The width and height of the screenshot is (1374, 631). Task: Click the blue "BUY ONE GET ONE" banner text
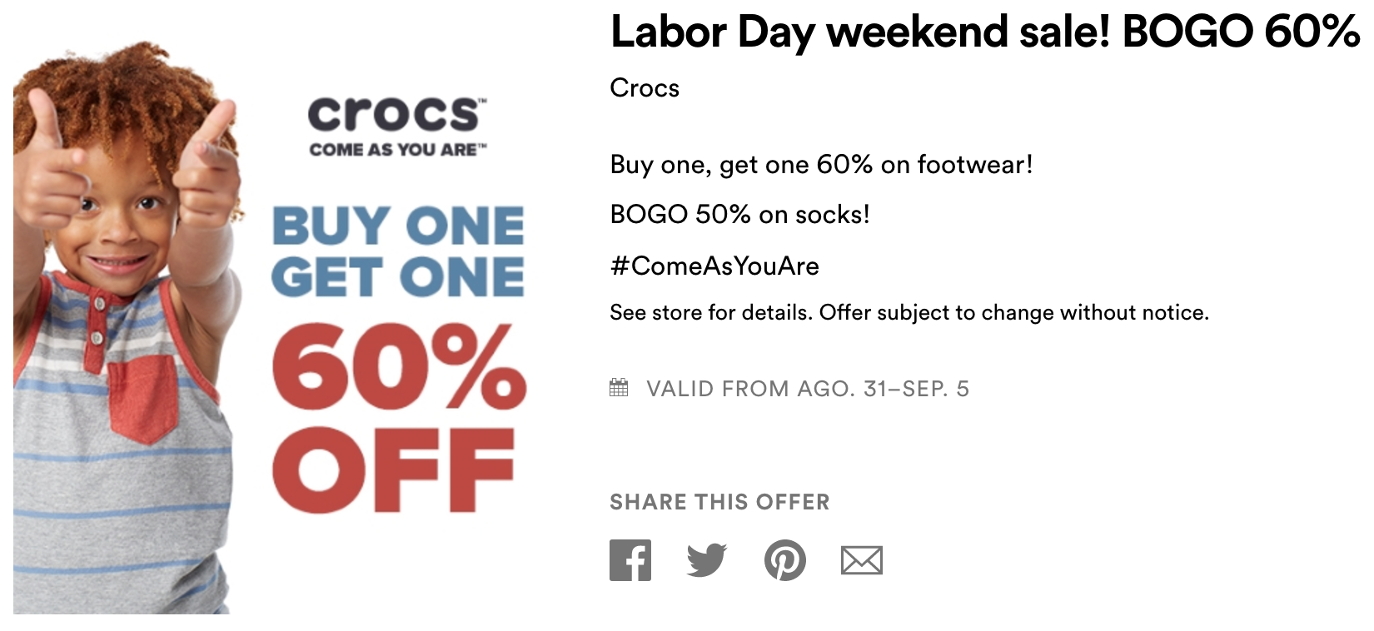398,251
